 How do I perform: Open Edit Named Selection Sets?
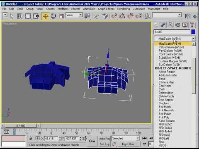[x=148, y=16]
